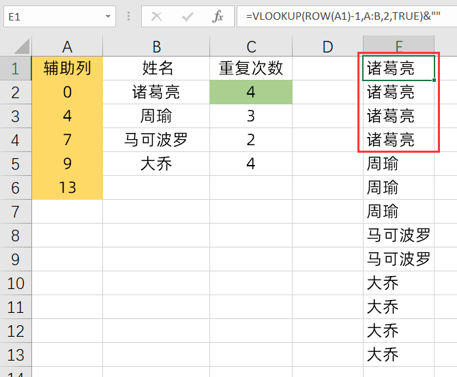Open the Name Box dropdown arrow

pos(108,16)
